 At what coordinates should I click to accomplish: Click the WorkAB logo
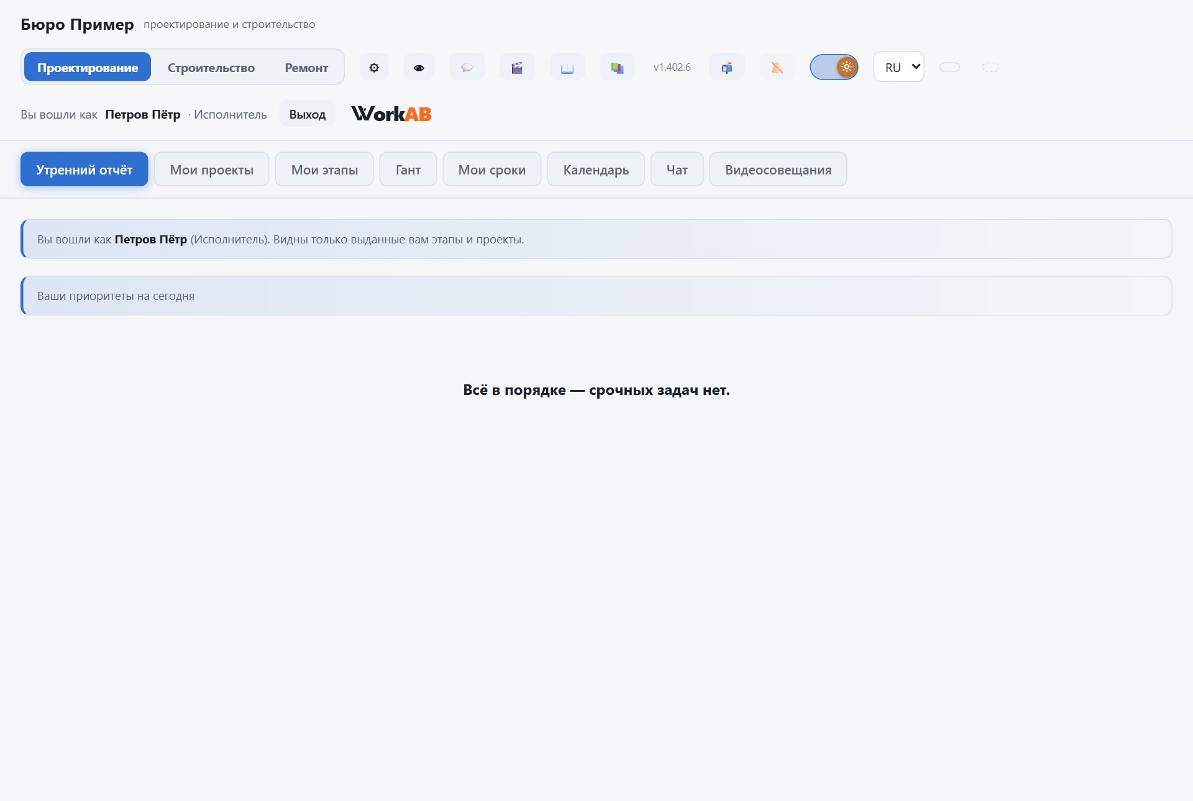391,114
